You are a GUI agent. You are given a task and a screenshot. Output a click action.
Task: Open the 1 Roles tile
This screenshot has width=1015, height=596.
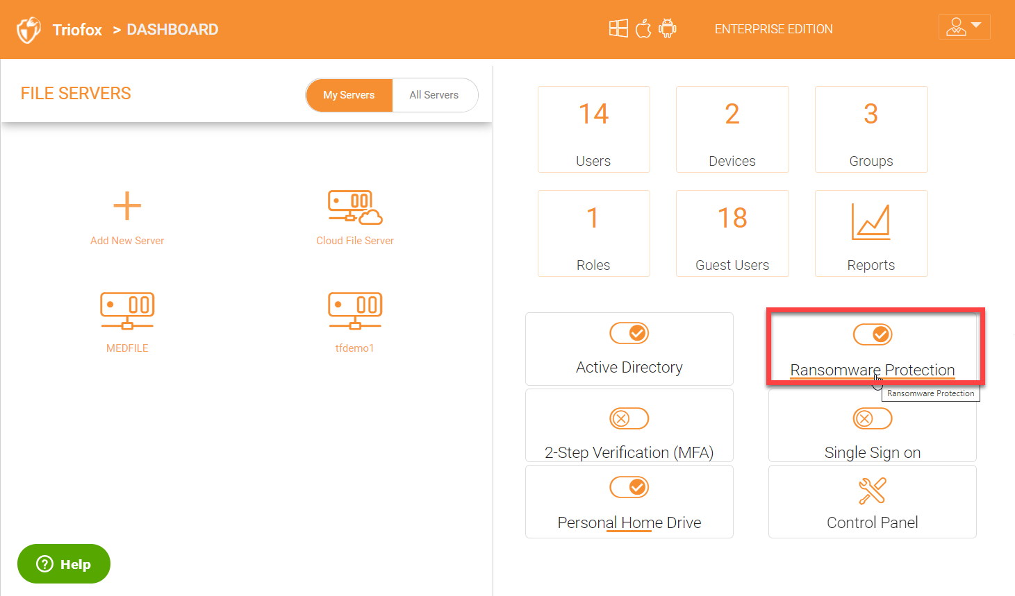pyautogui.click(x=594, y=234)
